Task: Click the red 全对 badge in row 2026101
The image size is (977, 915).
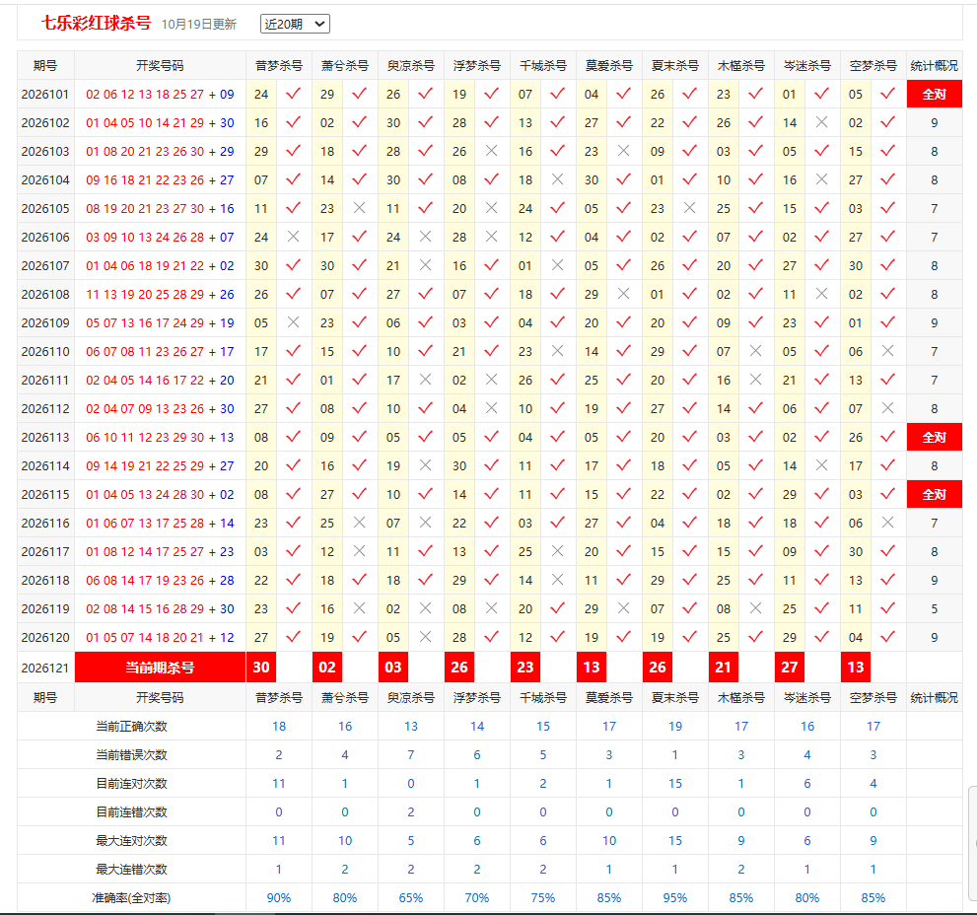Action: 934,94
